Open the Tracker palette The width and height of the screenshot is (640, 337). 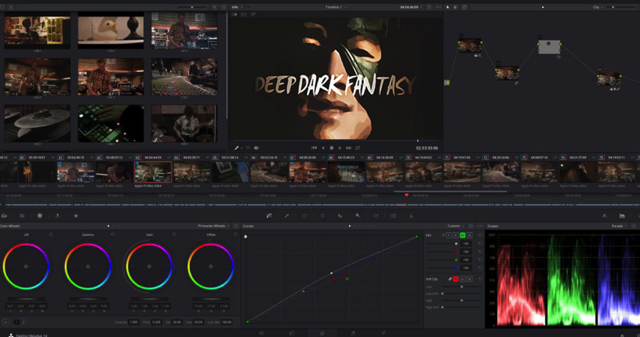(322, 216)
